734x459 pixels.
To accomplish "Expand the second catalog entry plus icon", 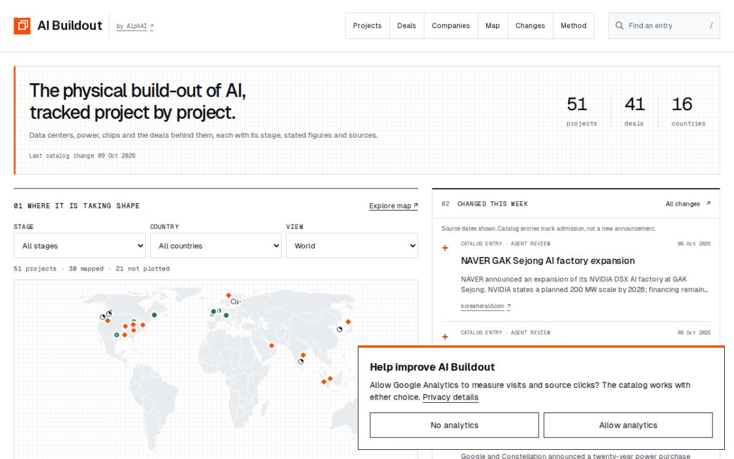I will click(445, 337).
